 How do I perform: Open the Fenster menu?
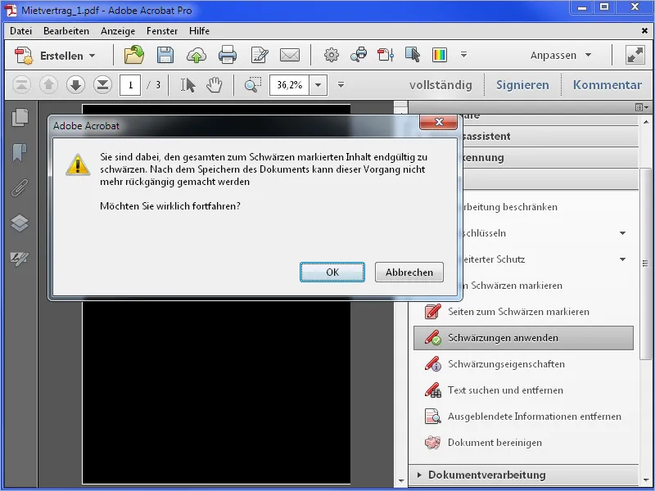162,31
